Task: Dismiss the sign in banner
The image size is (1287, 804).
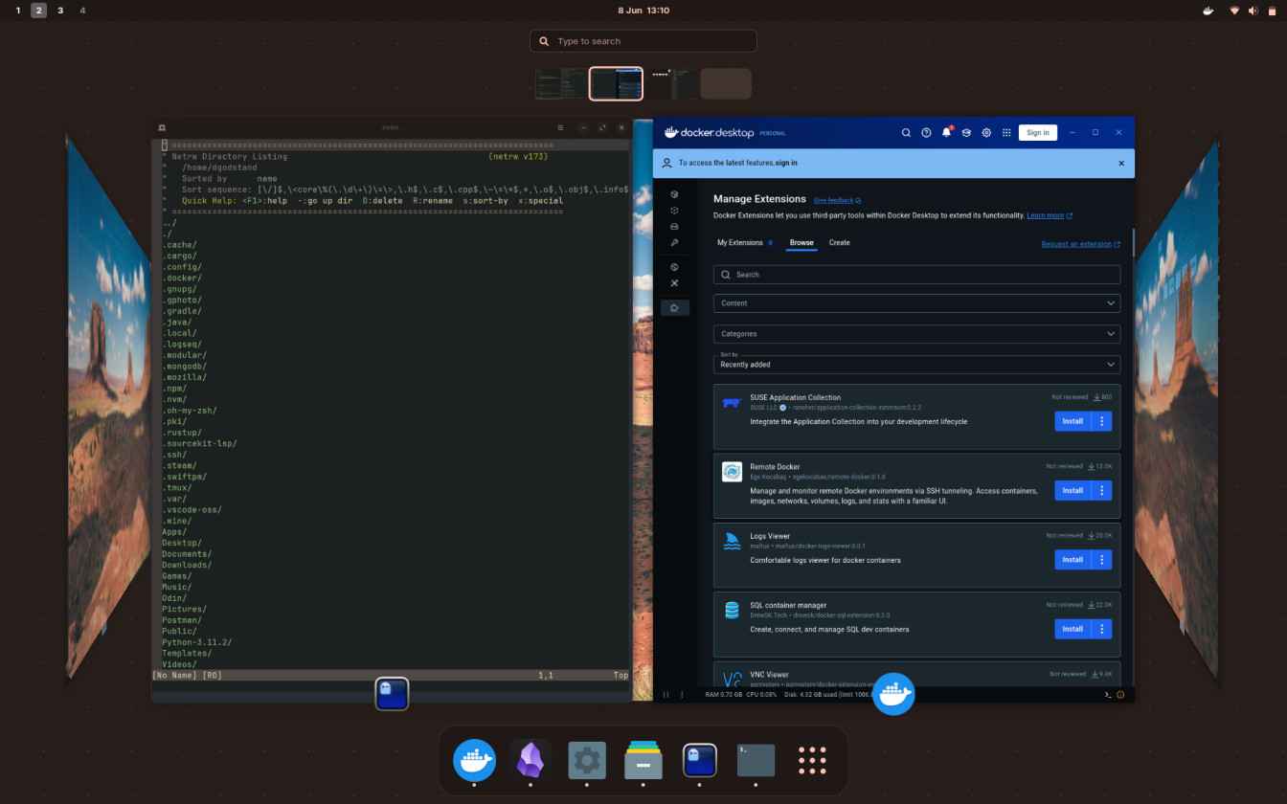Action: coord(1121,164)
